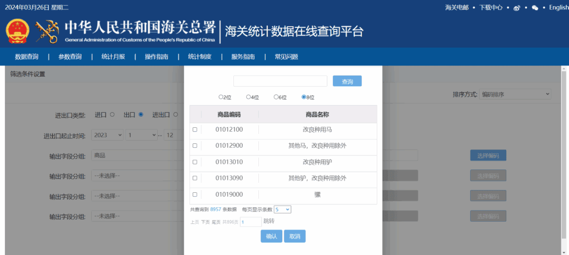
Task: Click the national emblem logo
Action: tap(18, 32)
